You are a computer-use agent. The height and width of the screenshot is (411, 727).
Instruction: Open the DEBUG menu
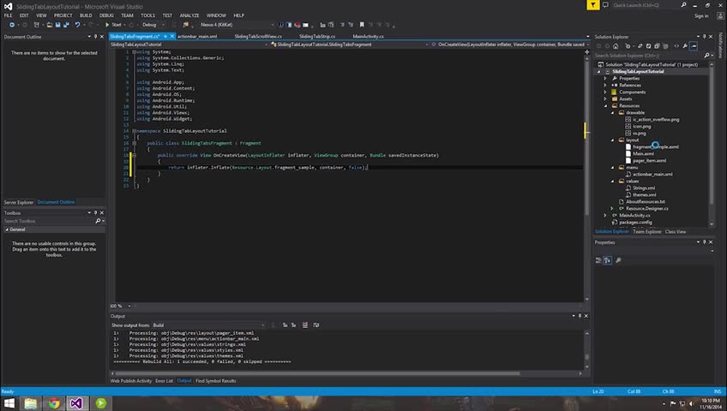click(x=106, y=15)
